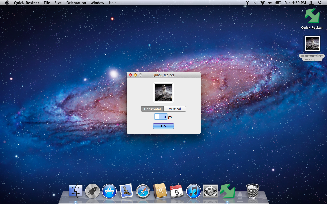327x204 pixels.
Task: Open the Size menu
Action: [x=58, y=3]
